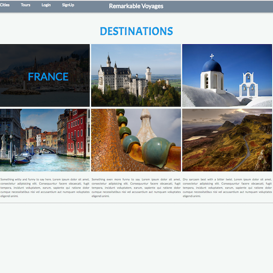
Task: Click the winding road in highlands photo
Action: [x=244, y=151]
